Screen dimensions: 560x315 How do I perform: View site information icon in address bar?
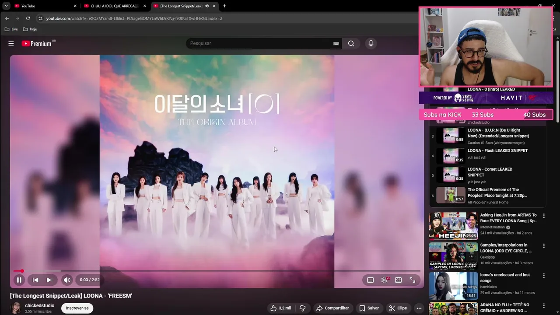click(x=40, y=18)
